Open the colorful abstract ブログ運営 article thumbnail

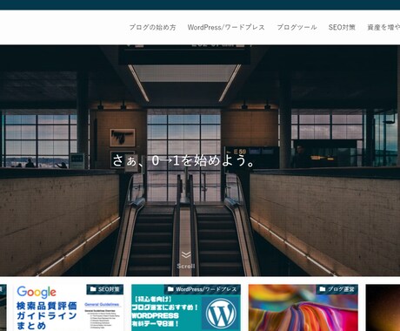303,307
